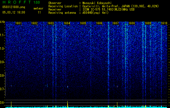170x108 pixels.
Task: Click the 1607 time marker
Action: pyautogui.click(x=116, y=23)
